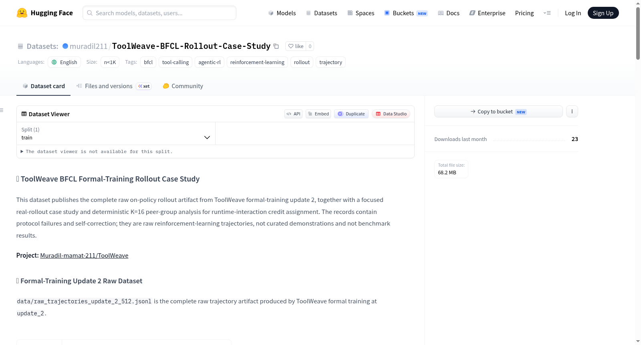The image size is (641, 345).
Task: Copy dataset name with the copy icon
Action: (x=276, y=46)
